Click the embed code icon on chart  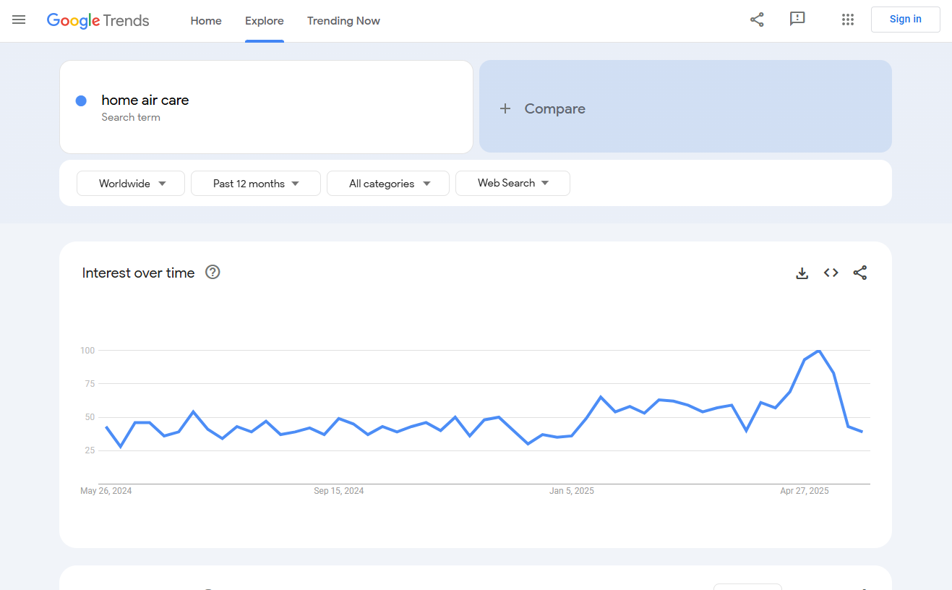coord(831,273)
